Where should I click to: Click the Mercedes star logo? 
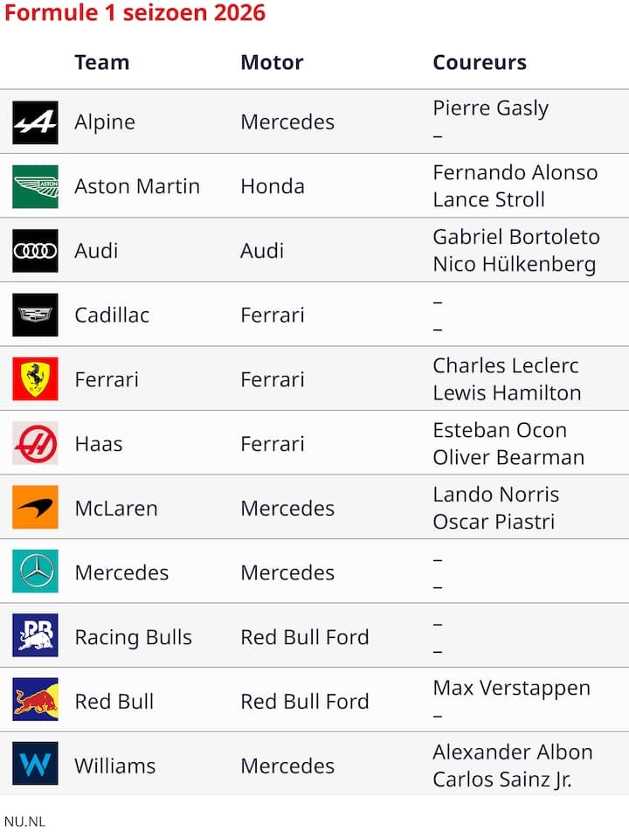click(x=35, y=572)
